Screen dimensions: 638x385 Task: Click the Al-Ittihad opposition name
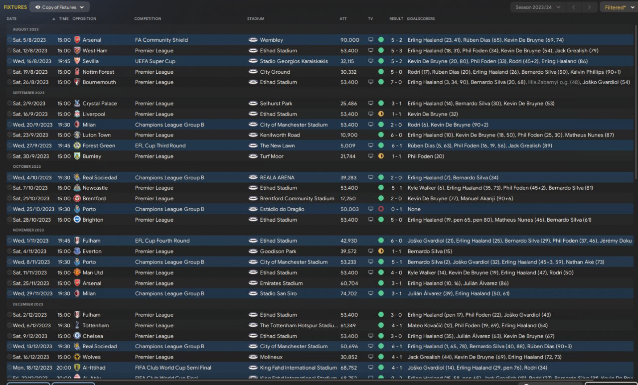[x=94, y=368]
